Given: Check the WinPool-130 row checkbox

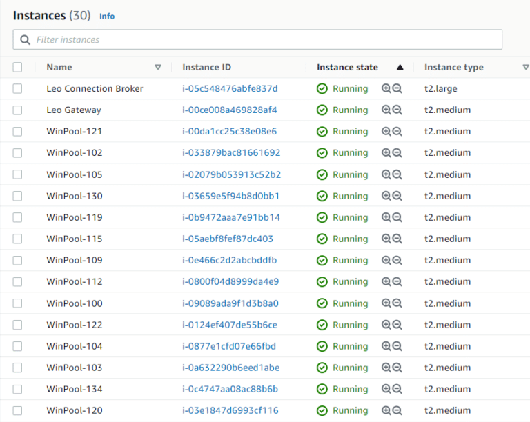Looking at the screenshot, I should [x=17, y=196].
